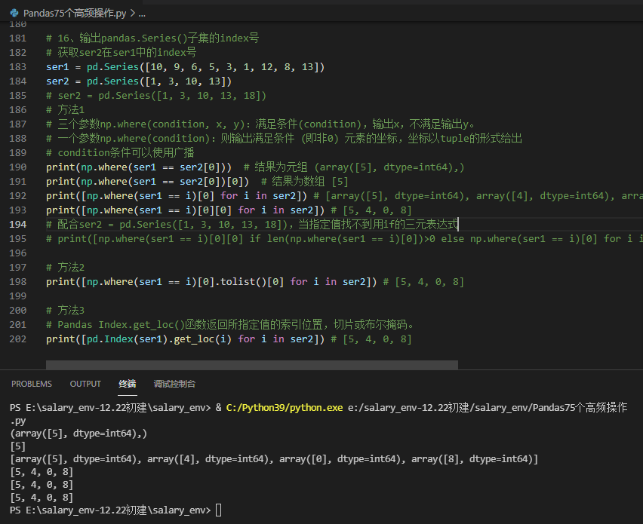Click line number 198 in gutter
643x524 pixels.
pos(17,282)
